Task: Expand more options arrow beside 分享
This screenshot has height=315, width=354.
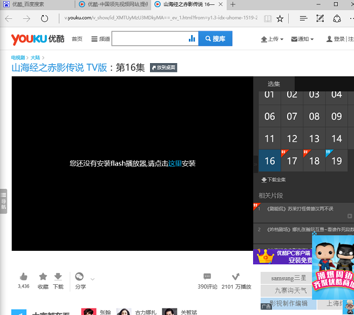Action: pos(92,279)
